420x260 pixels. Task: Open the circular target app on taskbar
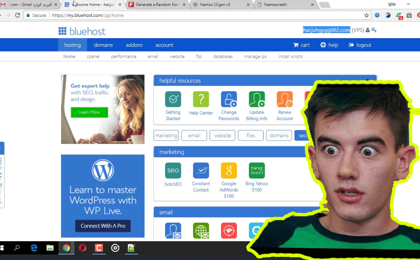(x=115, y=248)
